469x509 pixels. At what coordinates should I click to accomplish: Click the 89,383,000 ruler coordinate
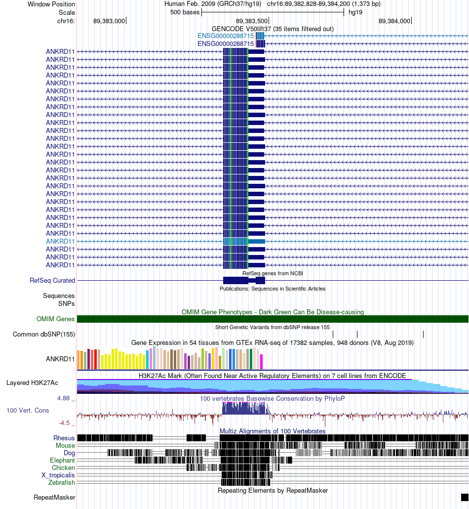tap(109, 21)
